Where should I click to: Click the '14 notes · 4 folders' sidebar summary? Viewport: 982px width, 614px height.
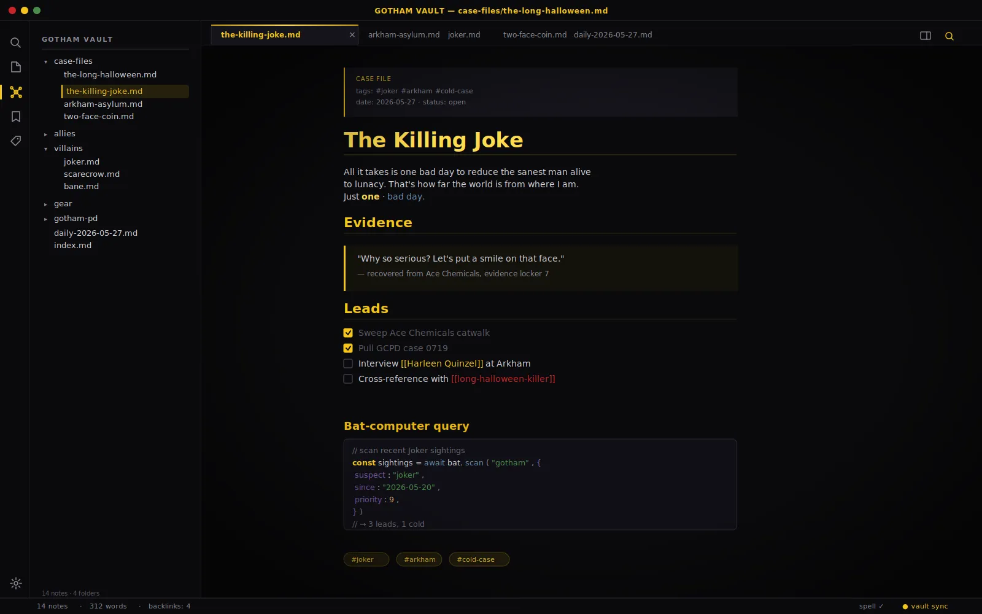coord(71,594)
